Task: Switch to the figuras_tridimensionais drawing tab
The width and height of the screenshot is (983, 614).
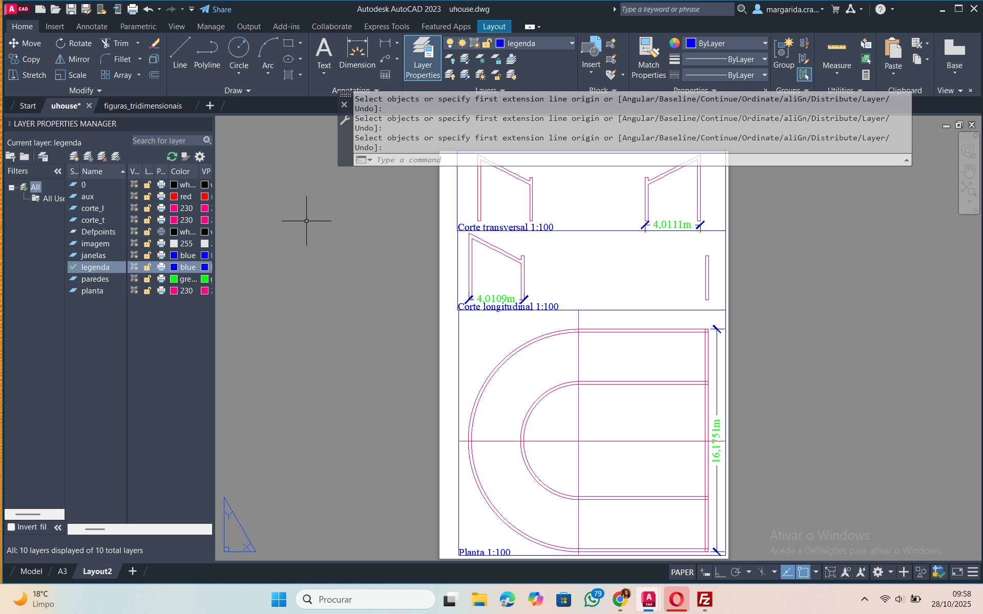Action: pyautogui.click(x=142, y=106)
